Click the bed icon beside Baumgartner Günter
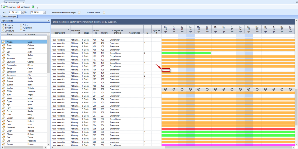The width and height of the screenshot is (298, 149). click(3, 65)
